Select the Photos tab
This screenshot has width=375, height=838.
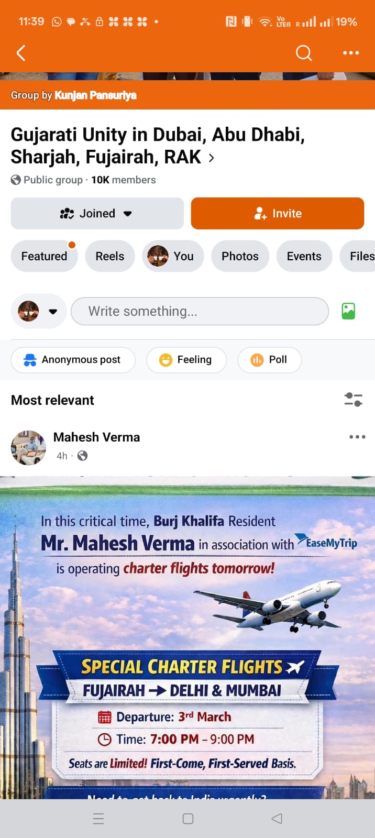tap(240, 256)
